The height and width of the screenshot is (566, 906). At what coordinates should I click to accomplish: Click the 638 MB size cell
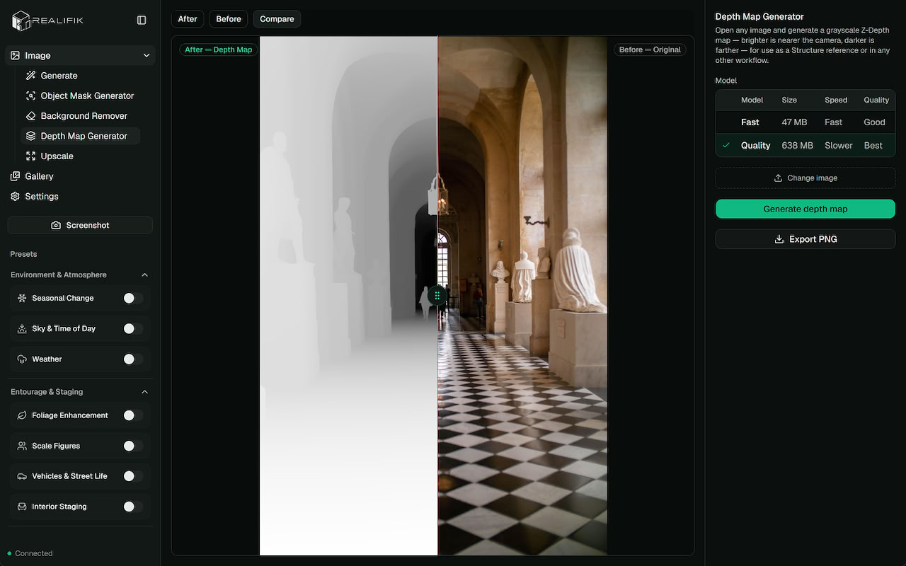click(797, 145)
